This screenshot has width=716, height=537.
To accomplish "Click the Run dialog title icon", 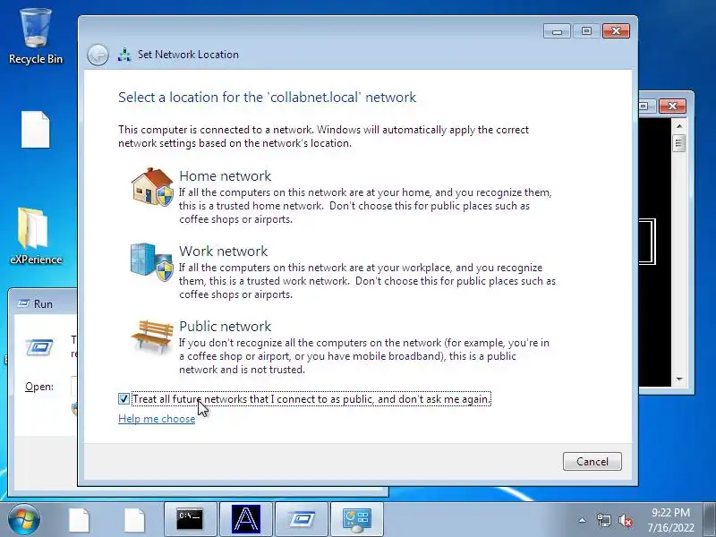I will (x=23, y=303).
